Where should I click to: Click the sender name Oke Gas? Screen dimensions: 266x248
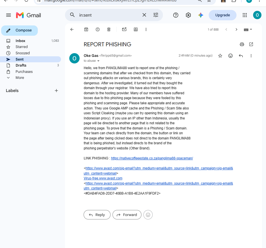coord(91,55)
